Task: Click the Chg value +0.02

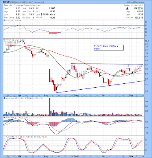Action: [140, 11]
